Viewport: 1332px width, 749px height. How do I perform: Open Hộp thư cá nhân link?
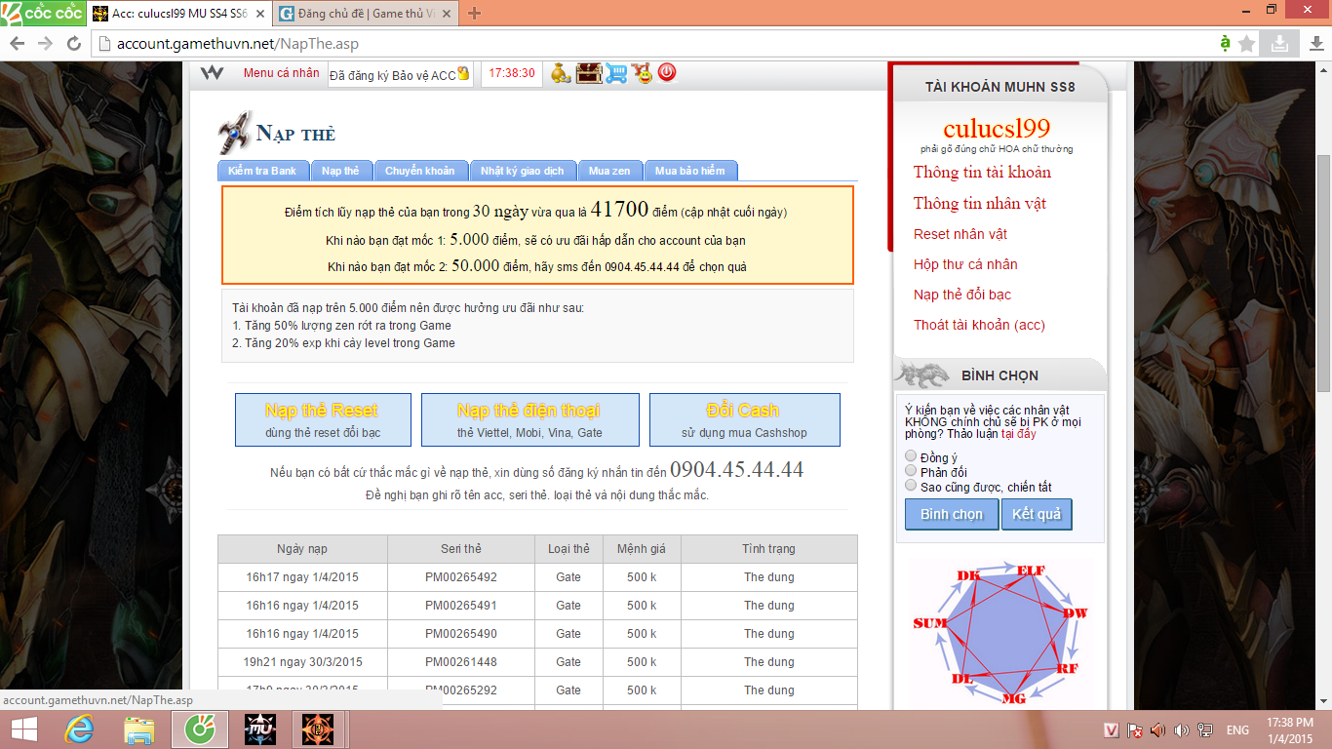pyautogui.click(x=965, y=264)
